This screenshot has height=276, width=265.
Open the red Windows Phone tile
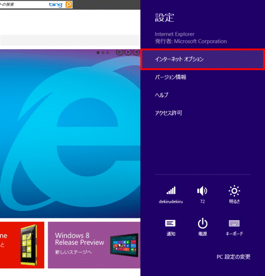pyautogui.click(x=22, y=245)
